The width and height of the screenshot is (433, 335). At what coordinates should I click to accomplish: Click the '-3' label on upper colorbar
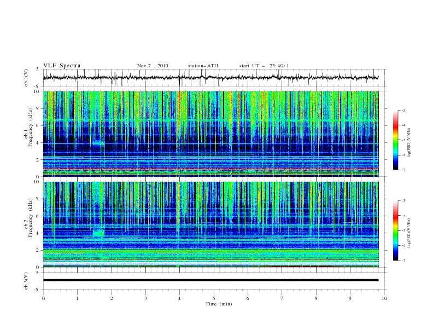403,110
